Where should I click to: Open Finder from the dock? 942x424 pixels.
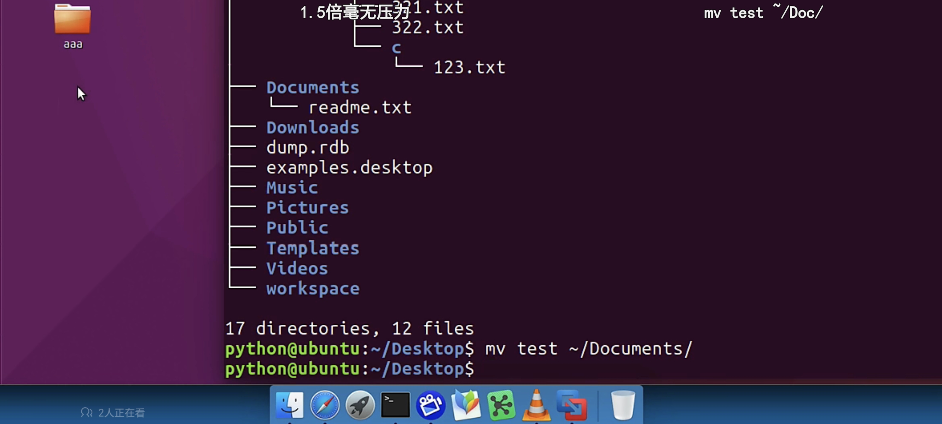pyautogui.click(x=289, y=405)
